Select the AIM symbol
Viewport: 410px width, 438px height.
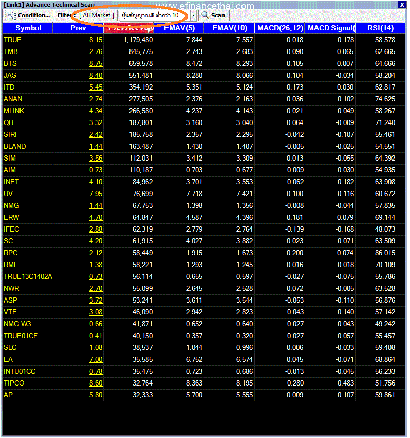[10, 170]
